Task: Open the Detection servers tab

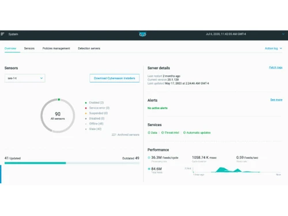Action: (x=89, y=48)
